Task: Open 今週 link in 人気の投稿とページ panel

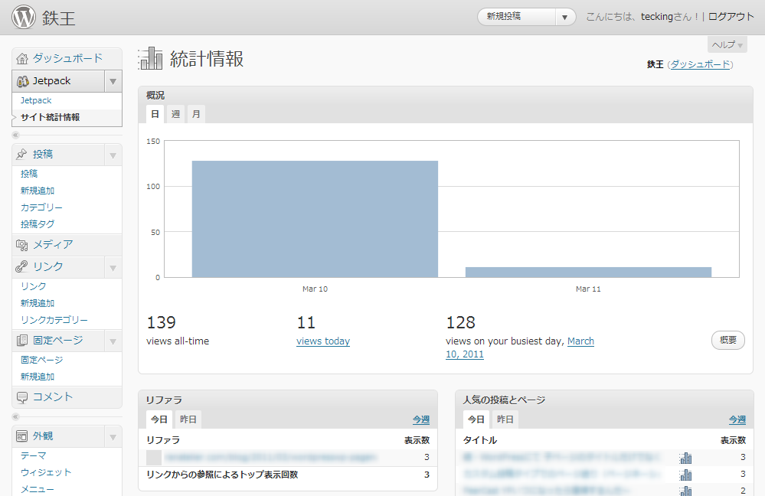Action: coord(737,419)
